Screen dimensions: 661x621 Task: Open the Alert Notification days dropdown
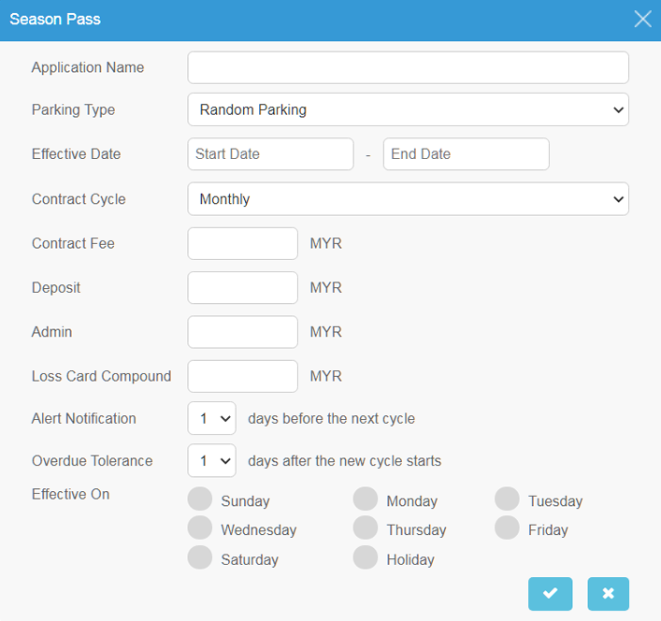click(211, 418)
